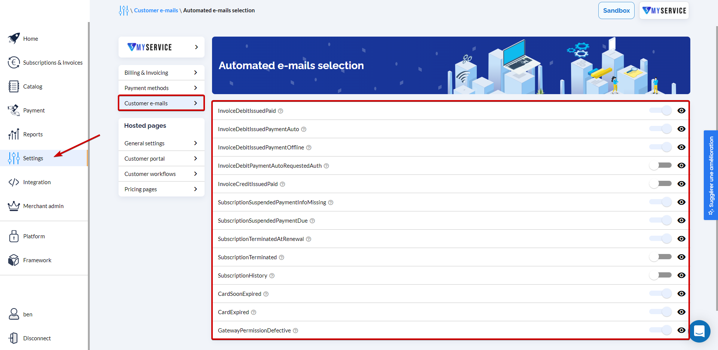Click the Disconnect link
The height and width of the screenshot is (350, 718).
[37, 338]
